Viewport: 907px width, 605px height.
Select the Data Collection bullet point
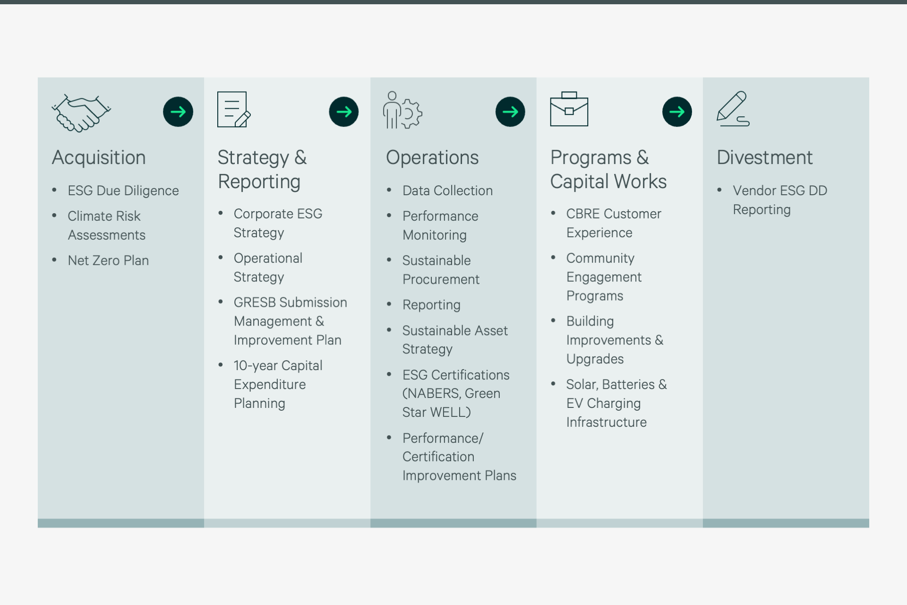pos(447,190)
